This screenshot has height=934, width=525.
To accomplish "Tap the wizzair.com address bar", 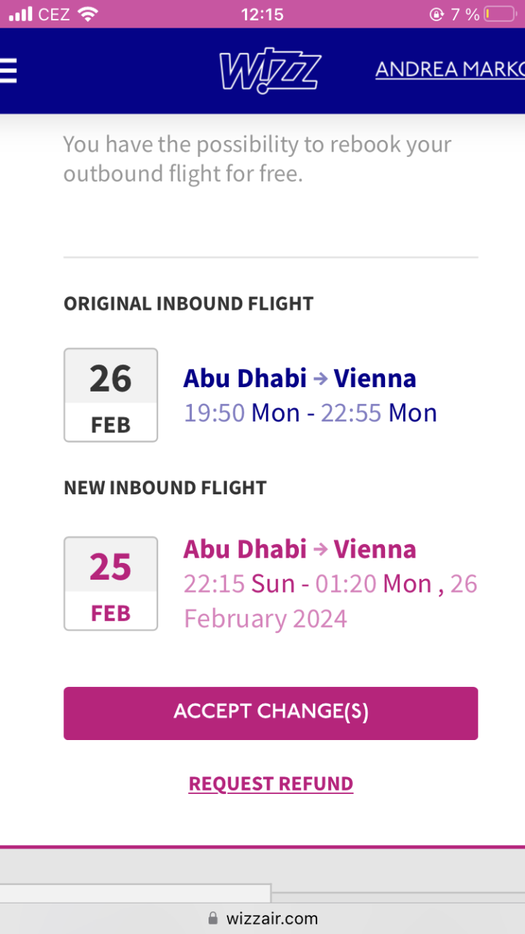I will 271,918.
